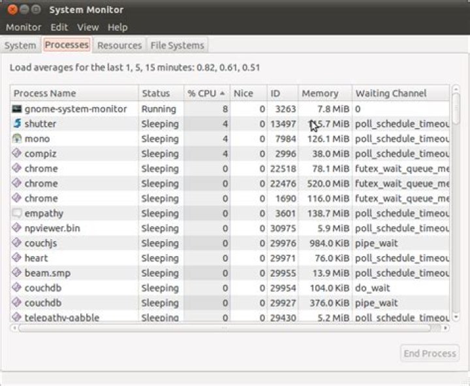Click process ID 22518
This screenshot has width=470, height=386.
point(283,169)
